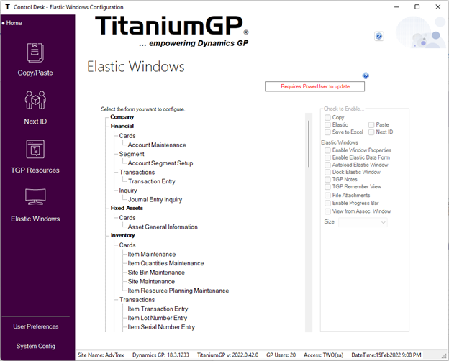The height and width of the screenshot is (361, 449).
Task: Select Item Maintenance form
Action: coord(152,255)
